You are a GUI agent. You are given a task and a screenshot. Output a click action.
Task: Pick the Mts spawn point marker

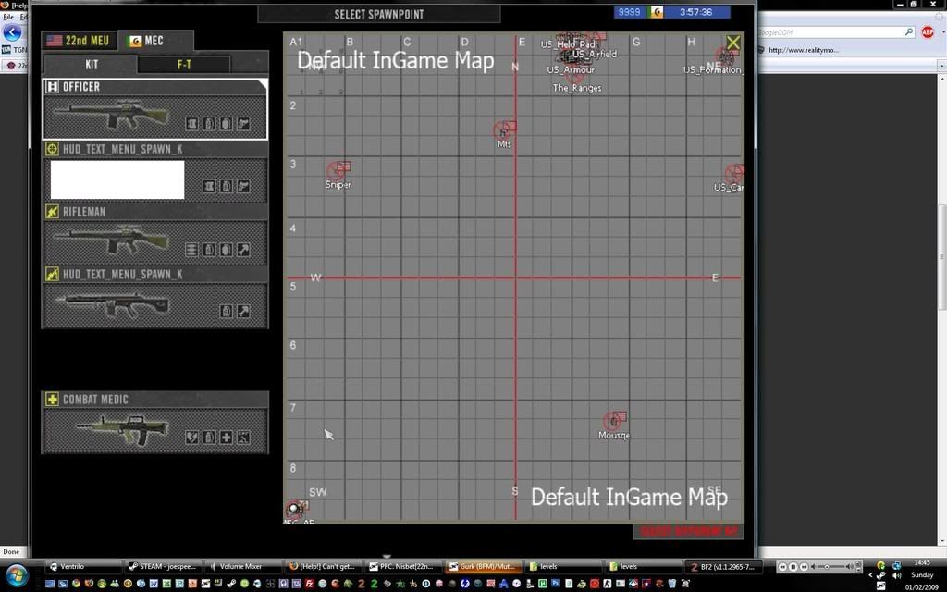click(x=503, y=131)
